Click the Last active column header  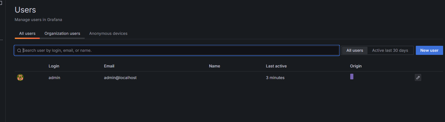pos(276,66)
